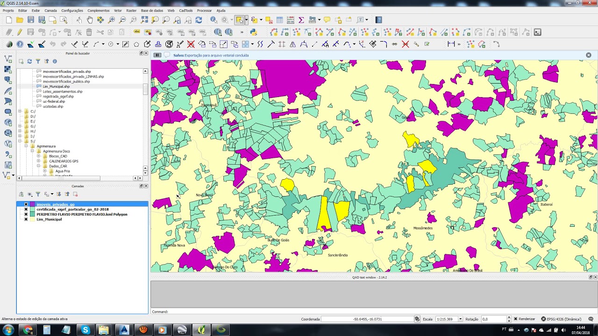Expand the CALENDARIOS GPS folder

coord(39,161)
